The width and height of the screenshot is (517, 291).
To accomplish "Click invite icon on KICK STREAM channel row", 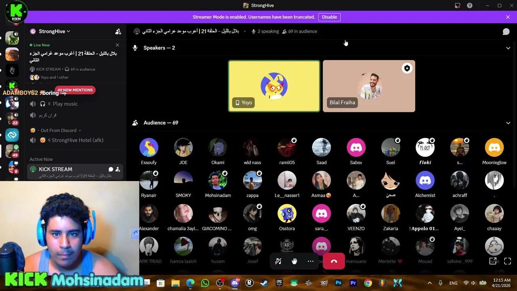I will 118,169.
